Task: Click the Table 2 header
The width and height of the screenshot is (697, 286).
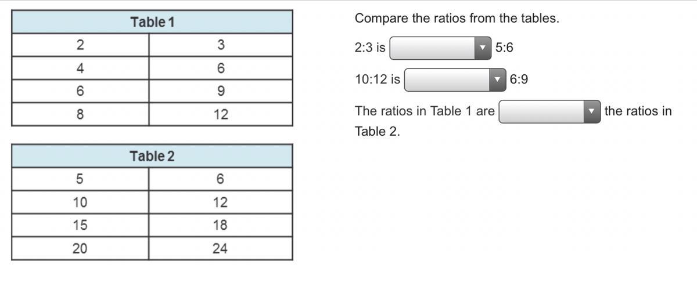Action: [152, 156]
